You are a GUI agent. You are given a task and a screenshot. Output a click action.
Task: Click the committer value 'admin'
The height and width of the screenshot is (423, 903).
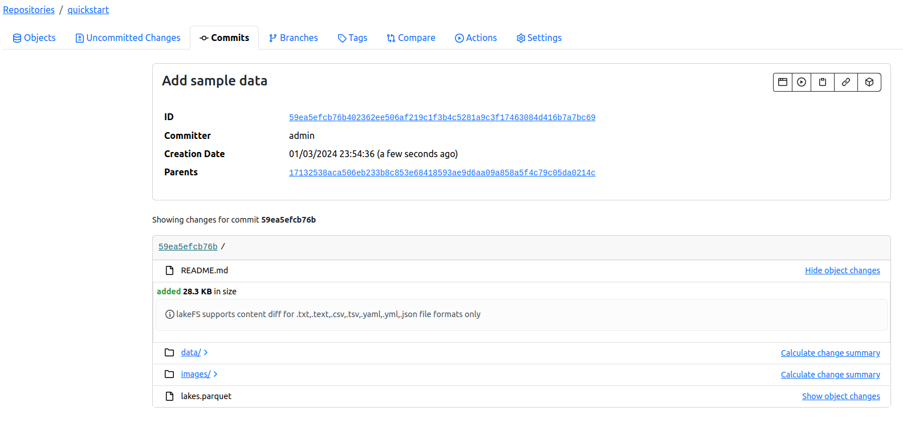coord(302,135)
